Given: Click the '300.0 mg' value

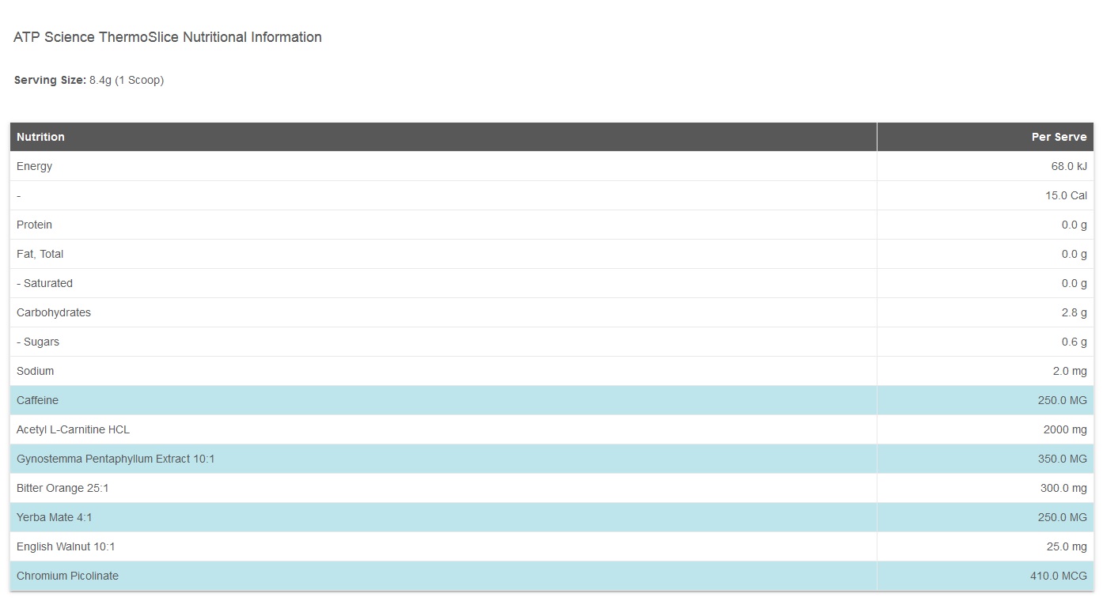Looking at the screenshot, I should point(1063,488).
